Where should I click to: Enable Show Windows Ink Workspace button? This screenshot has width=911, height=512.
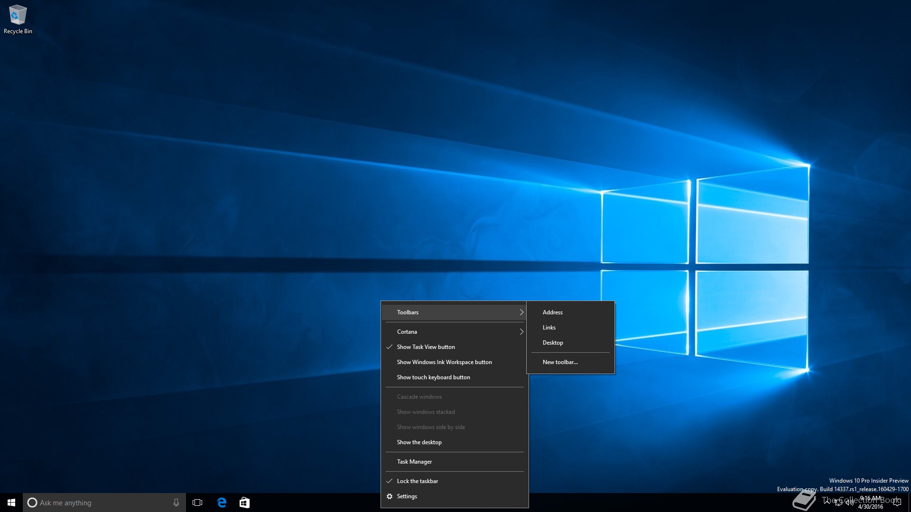point(455,362)
